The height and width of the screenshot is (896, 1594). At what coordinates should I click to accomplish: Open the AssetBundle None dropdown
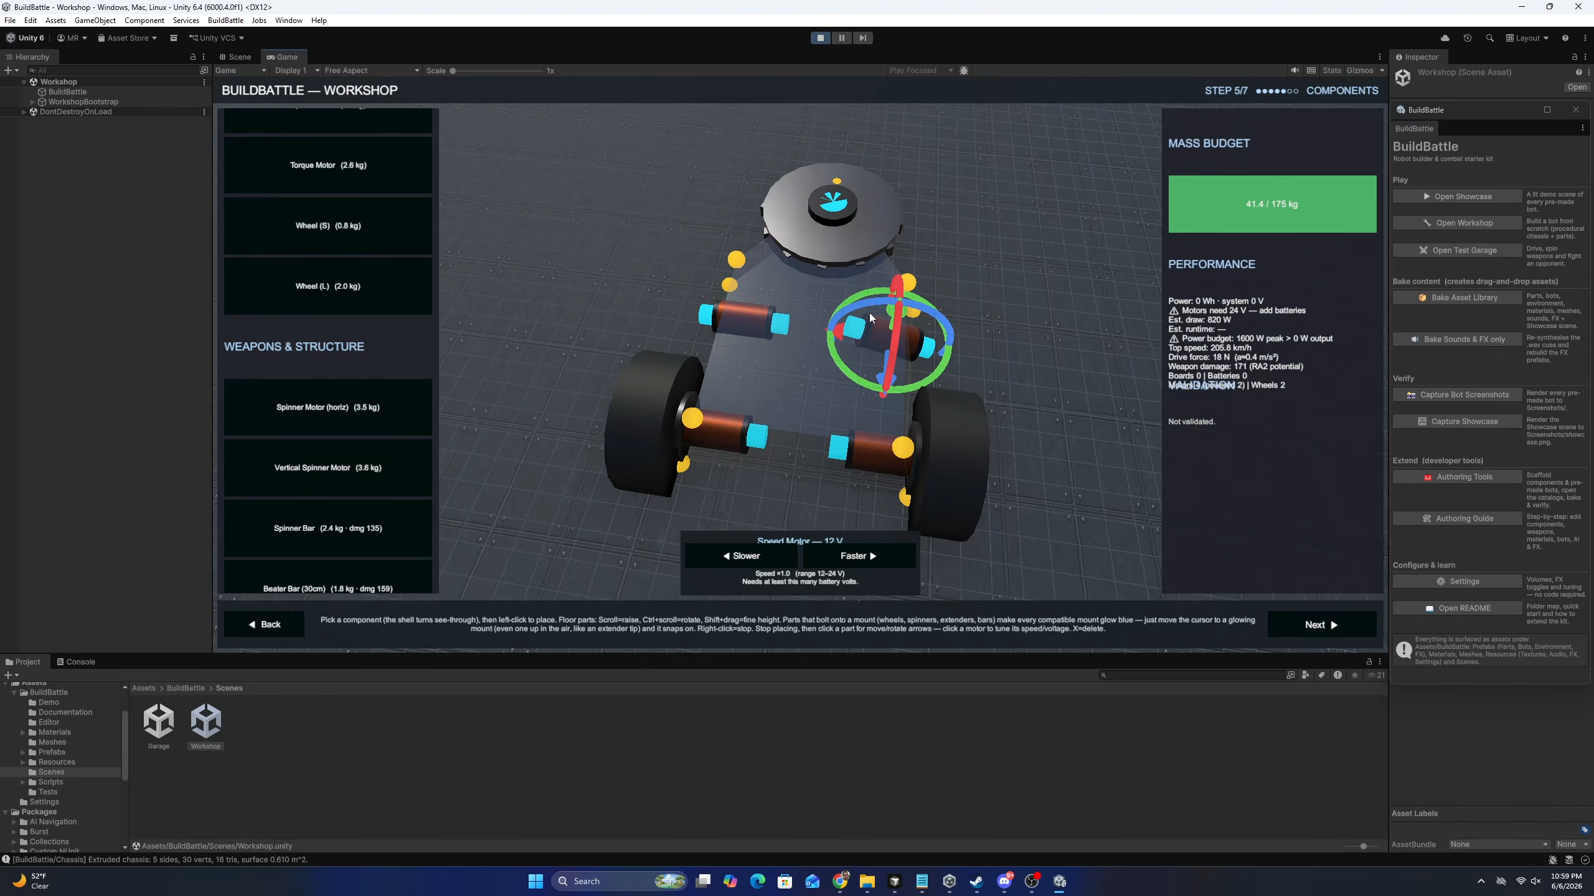[1499, 844]
